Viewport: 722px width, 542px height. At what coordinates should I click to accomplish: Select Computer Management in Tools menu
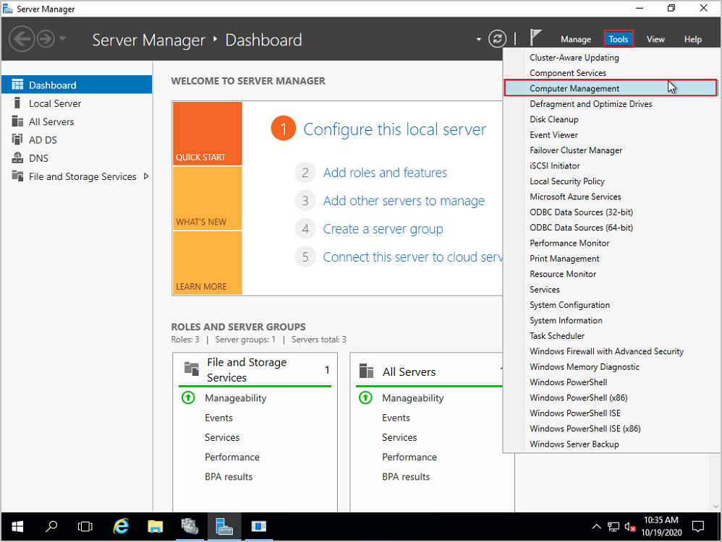[x=610, y=88]
